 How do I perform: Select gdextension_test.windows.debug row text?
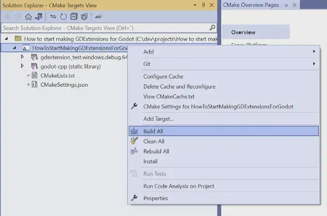click(84, 57)
